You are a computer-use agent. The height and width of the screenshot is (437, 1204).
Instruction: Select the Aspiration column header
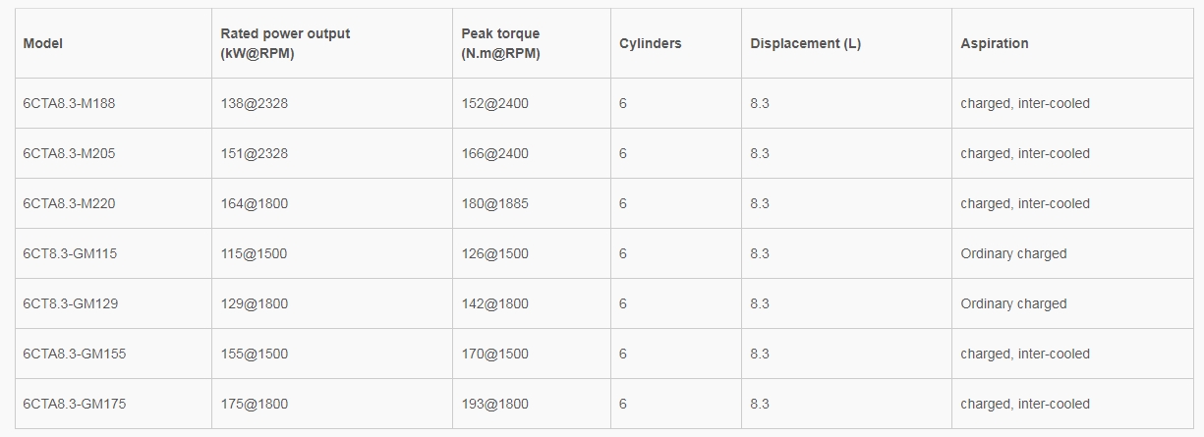click(995, 43)
